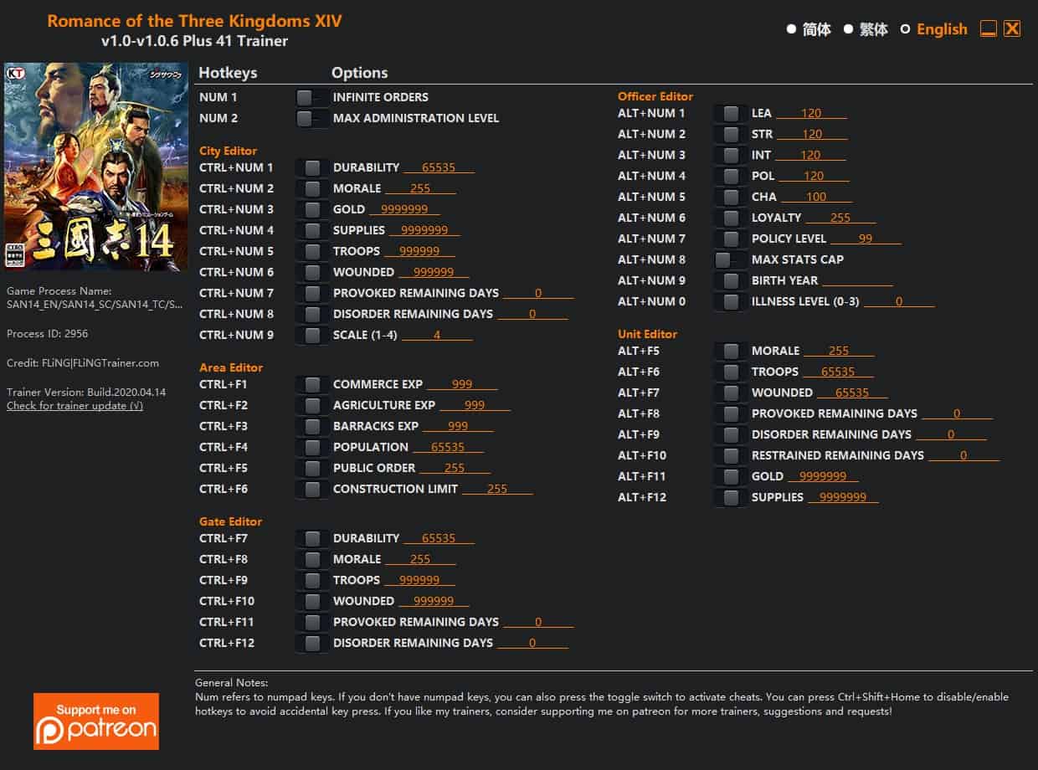
Task: Check the POL officer checkbox
Action: tap(731, 176)
